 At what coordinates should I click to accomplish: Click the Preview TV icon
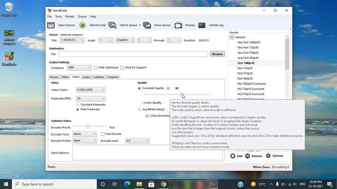tap(179, 25)
